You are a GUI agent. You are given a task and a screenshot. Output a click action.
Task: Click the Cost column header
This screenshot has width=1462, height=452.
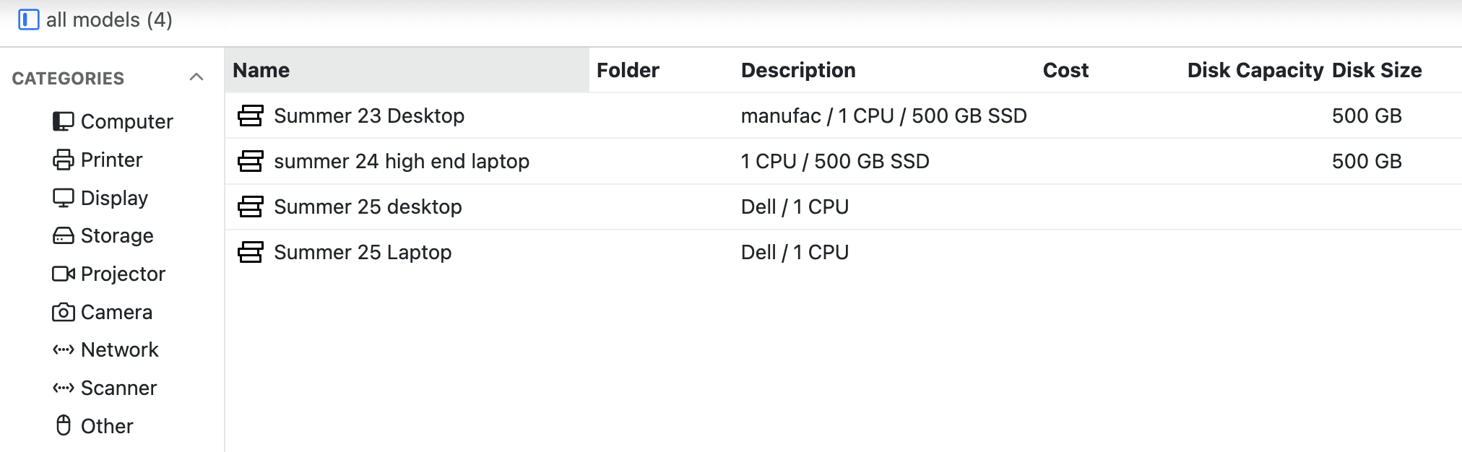(x=1065, y=70)
